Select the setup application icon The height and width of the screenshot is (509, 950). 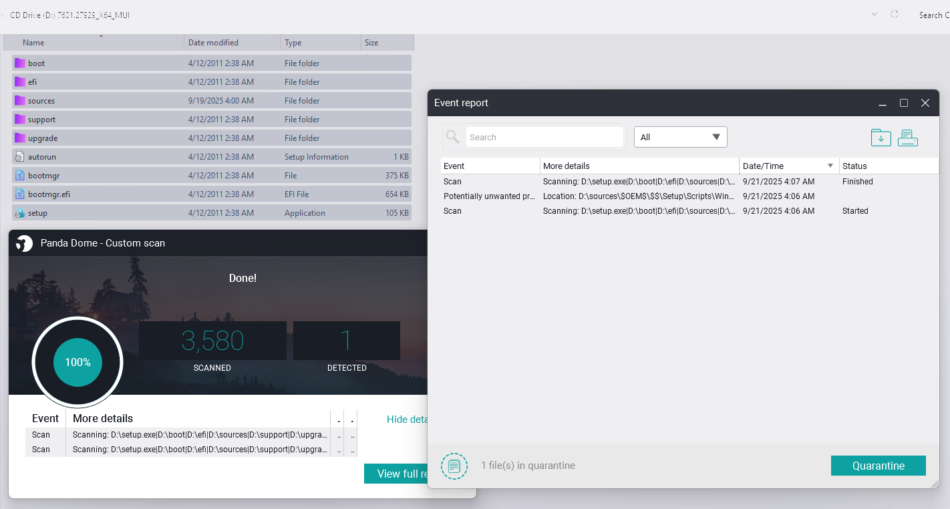19,213
